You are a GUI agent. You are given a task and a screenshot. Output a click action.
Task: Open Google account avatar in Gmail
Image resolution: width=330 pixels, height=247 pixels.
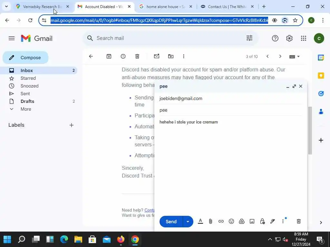tap(319, 38)
